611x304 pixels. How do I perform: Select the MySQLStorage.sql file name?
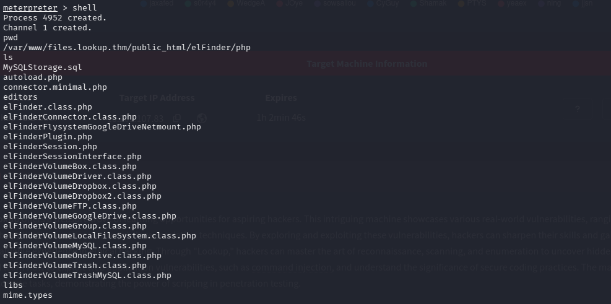(43, 67)
